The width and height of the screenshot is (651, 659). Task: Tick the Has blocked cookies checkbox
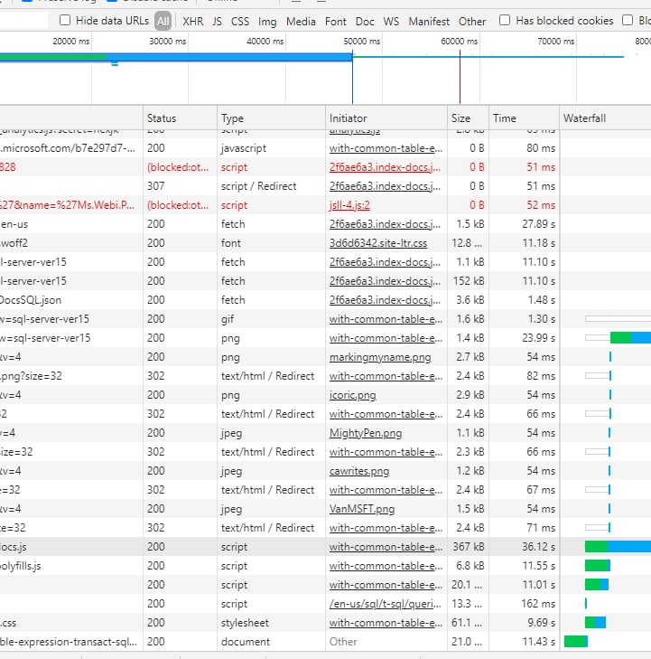[505, 21]
